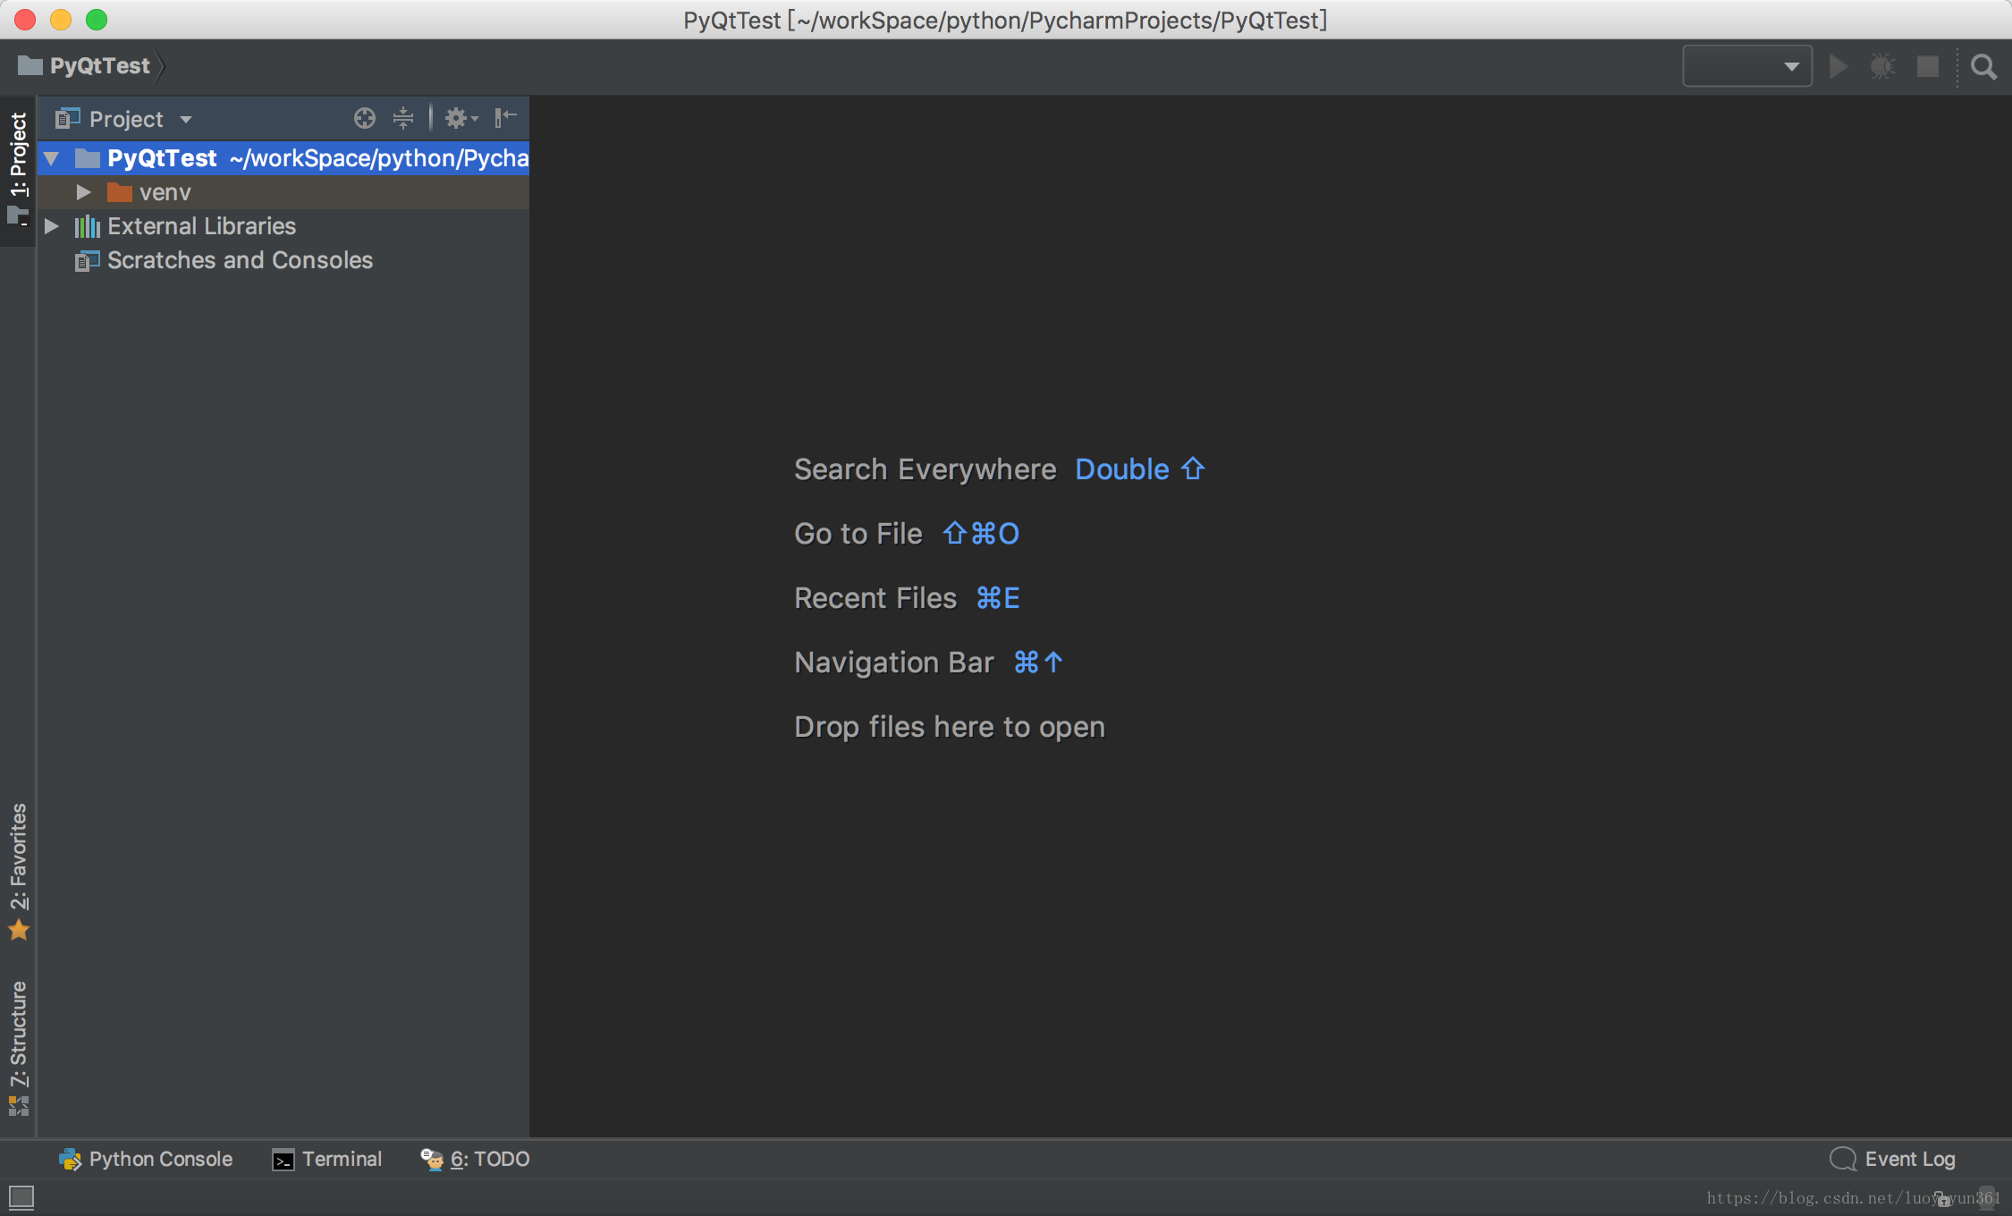Open the 6: TODO tab
Image resolution: width=2012 pixels, height=1216 pixels.
click(475, 1159)
